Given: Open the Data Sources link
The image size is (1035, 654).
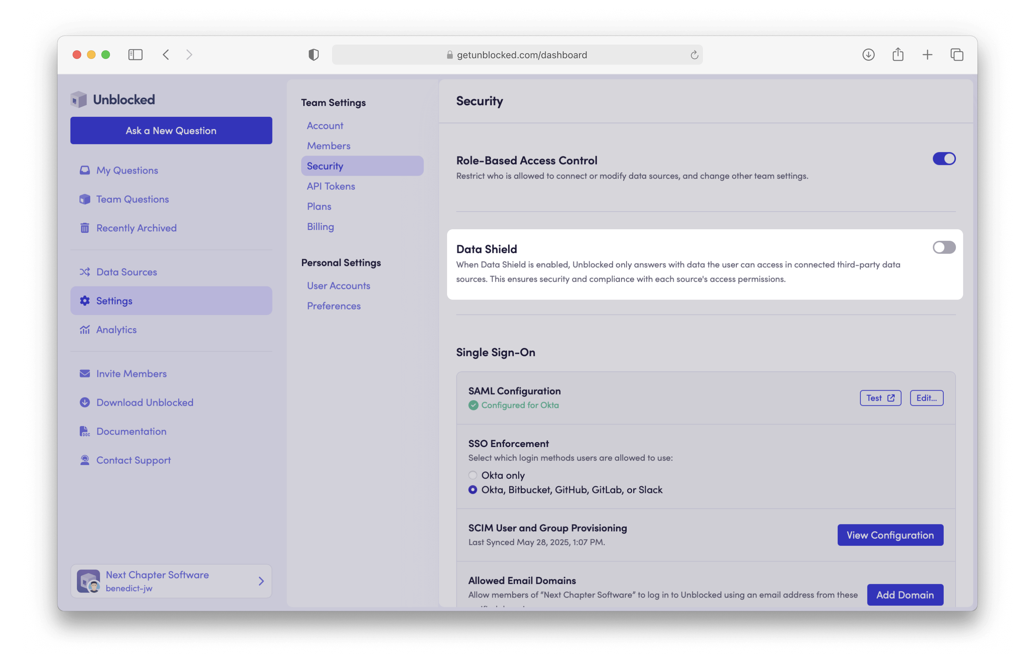Looking at the screenshot, I should point(126,272).
